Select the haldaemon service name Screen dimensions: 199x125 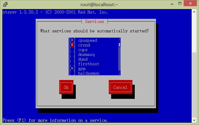88,73
